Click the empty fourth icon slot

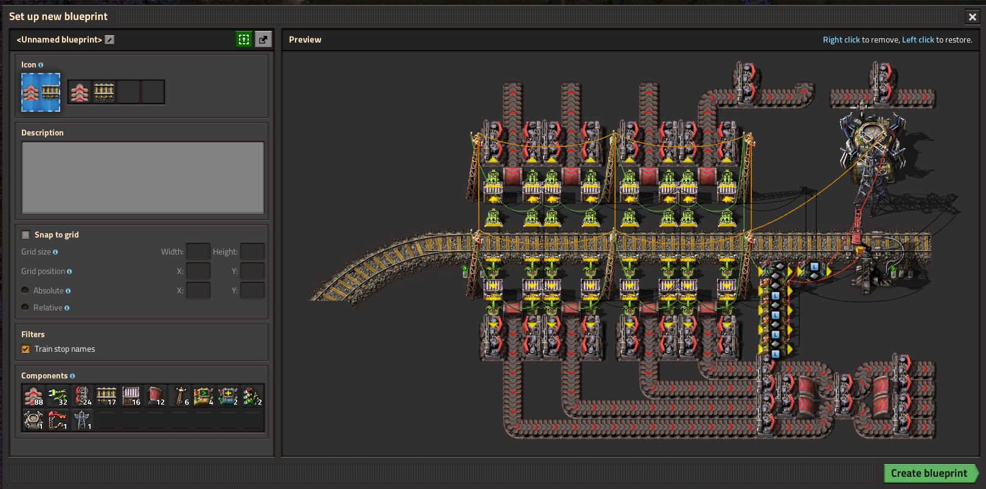[x=153, y=92]
